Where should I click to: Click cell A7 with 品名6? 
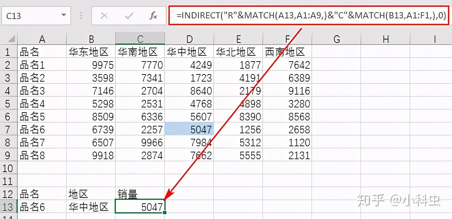pos(42,129)
